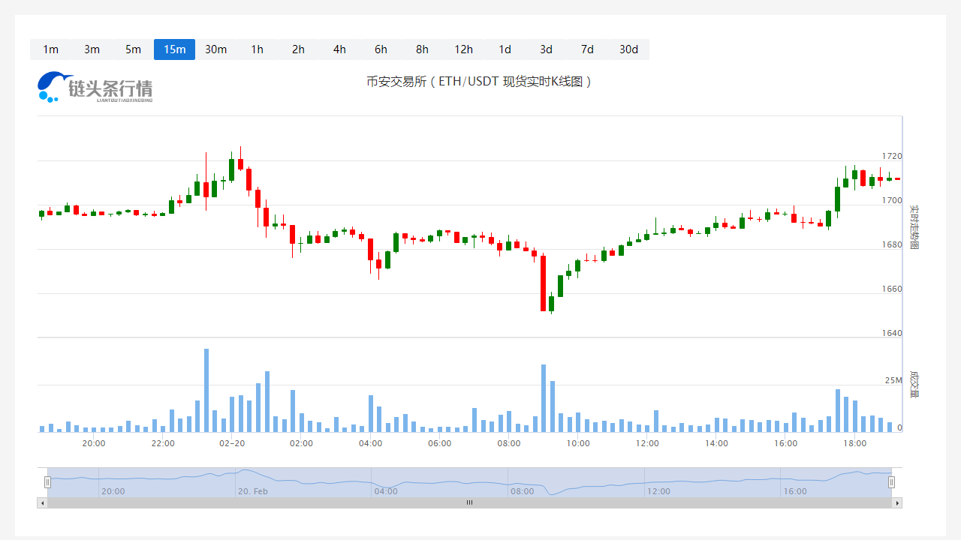Select the 7d interval tab
Viewport: 961px width, 540px height.
587,49
